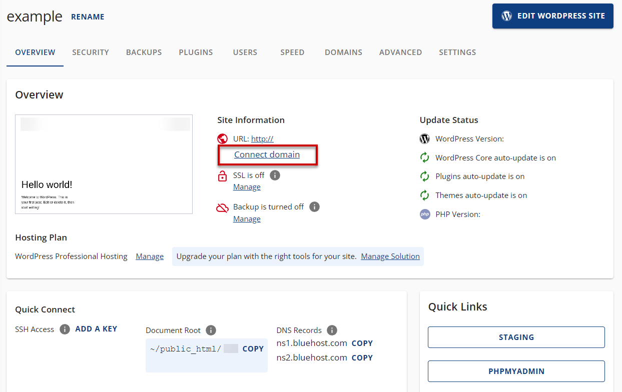This screenshot has width=622, height=392.
Task: Go to the Plugins tab
Action: coord(196,52)
